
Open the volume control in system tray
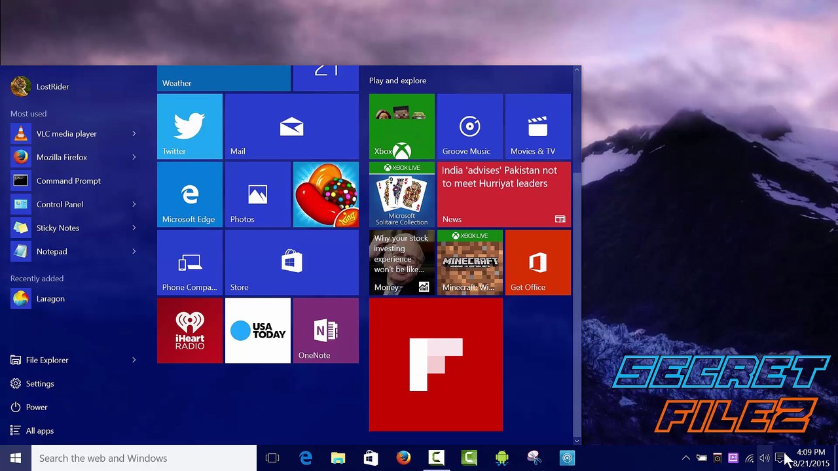764,458
